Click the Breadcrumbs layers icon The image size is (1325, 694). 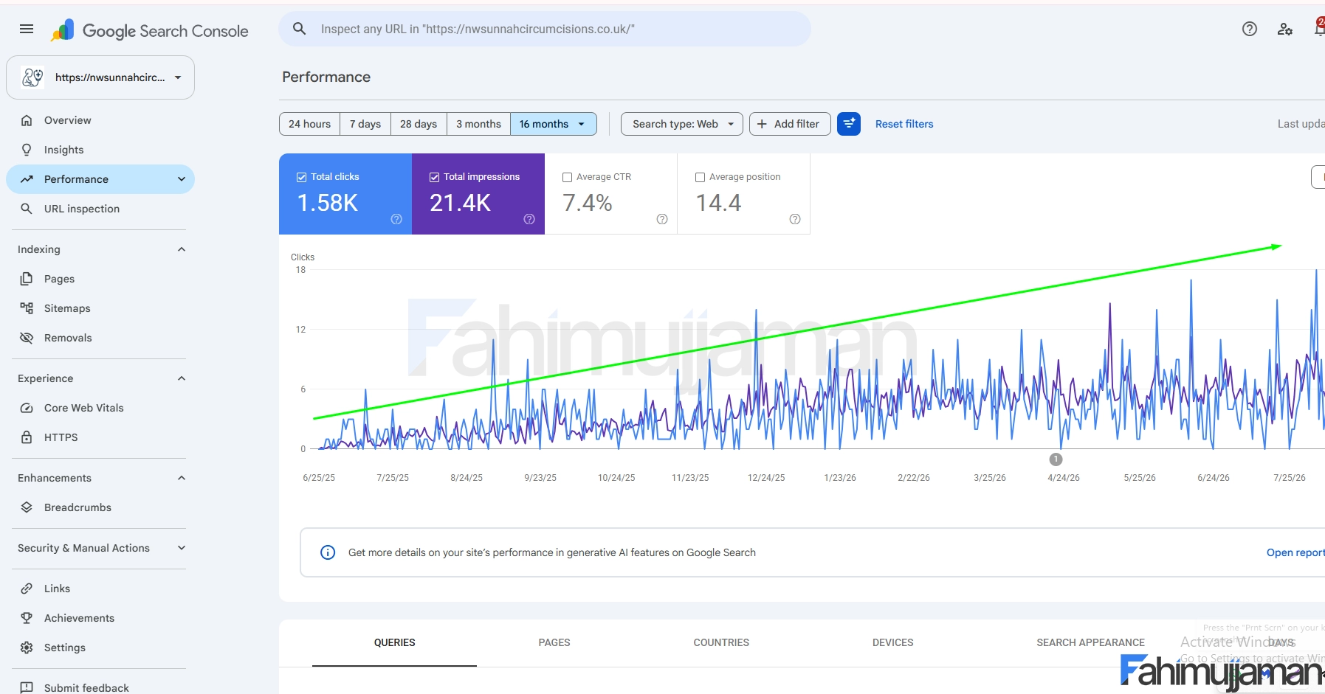[27, 507]
